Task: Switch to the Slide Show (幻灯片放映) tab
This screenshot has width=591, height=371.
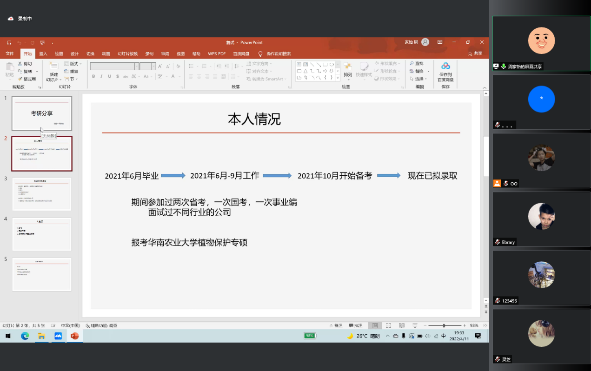Action: pos(127,53)
